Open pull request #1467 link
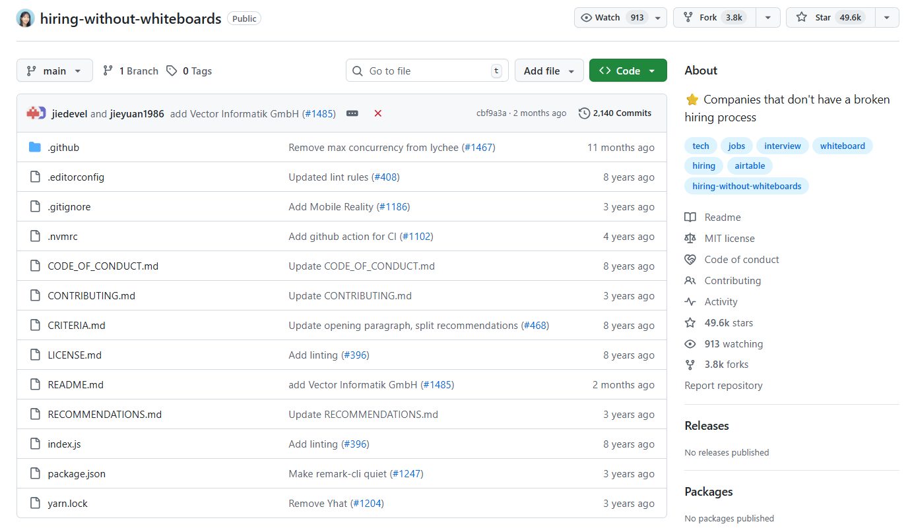 coord(478,147)
